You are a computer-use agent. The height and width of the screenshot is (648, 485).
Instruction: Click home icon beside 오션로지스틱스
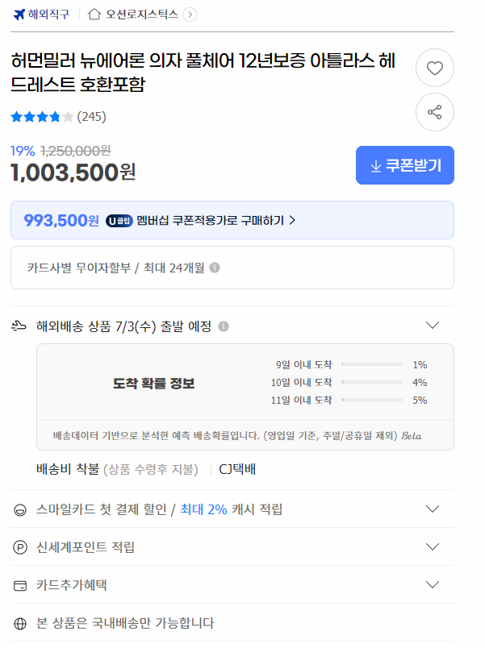(94, 15)
